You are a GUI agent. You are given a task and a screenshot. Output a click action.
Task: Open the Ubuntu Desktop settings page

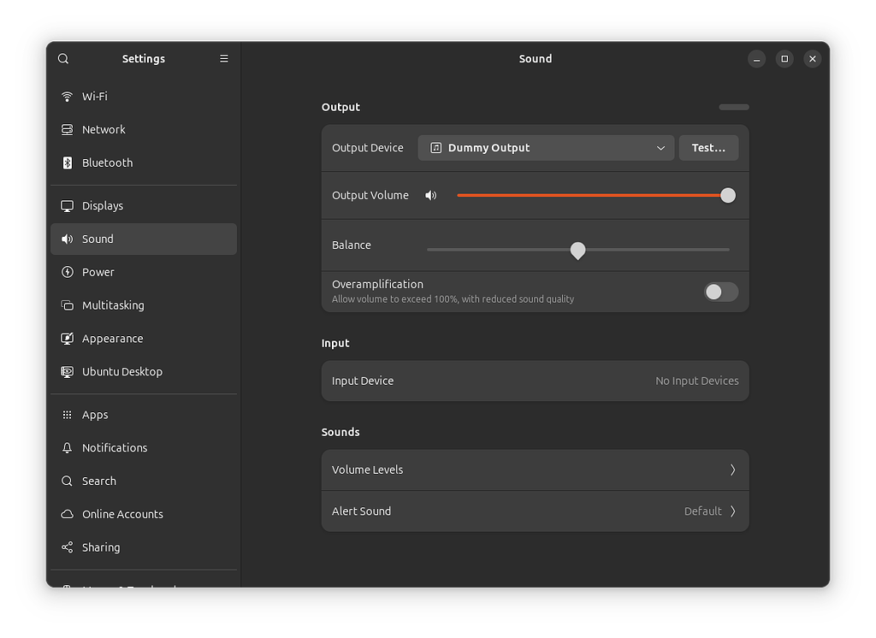coord(120,371)
